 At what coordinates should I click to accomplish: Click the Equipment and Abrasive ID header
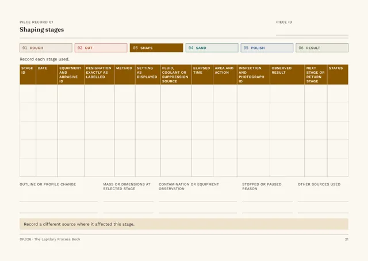pos(71,74)
